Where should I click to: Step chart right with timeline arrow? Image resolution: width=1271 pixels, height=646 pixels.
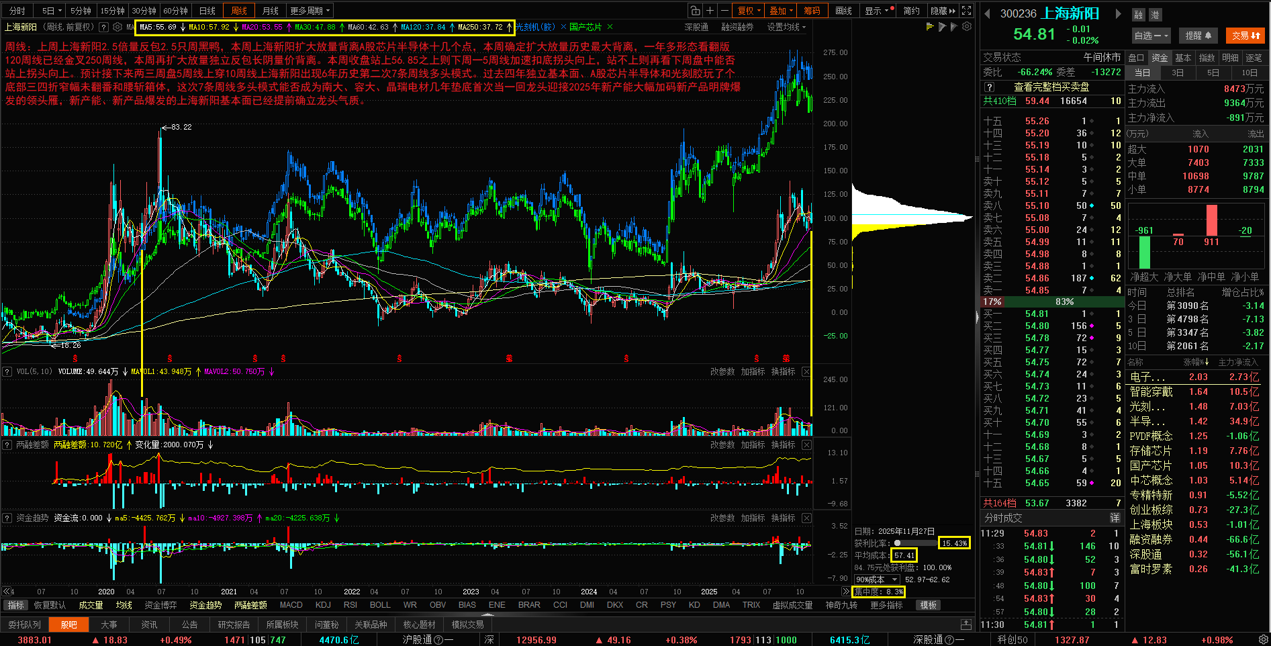[845, 592]
